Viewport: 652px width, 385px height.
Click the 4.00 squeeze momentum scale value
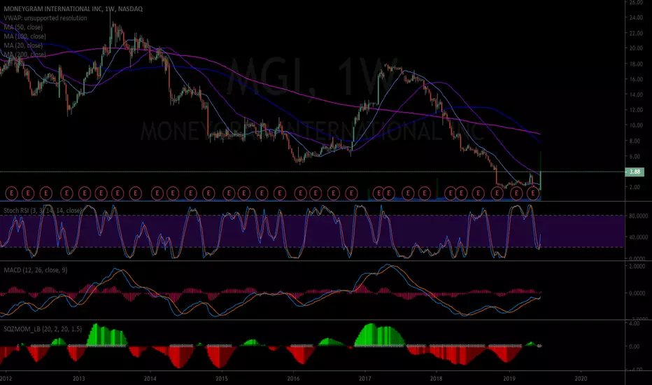point(634,323)
